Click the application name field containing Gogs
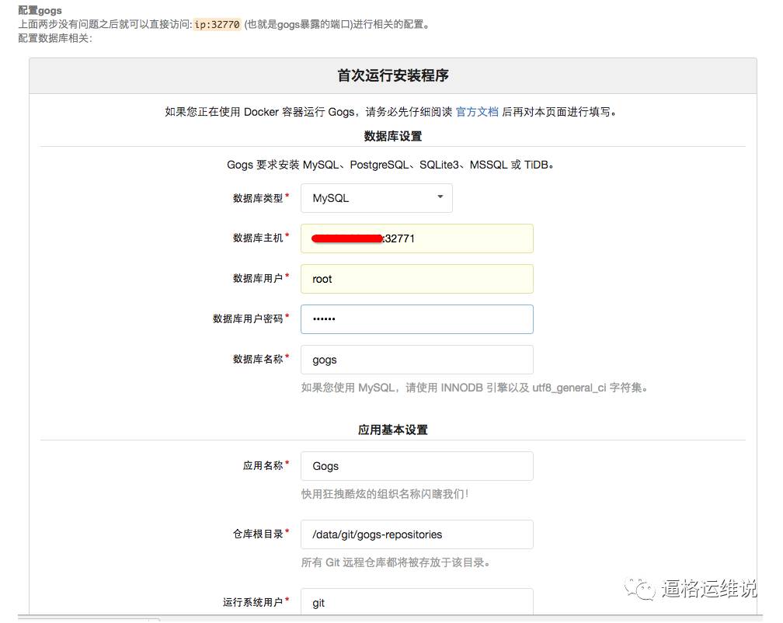 pyautogui.click(x=417, y=466)
